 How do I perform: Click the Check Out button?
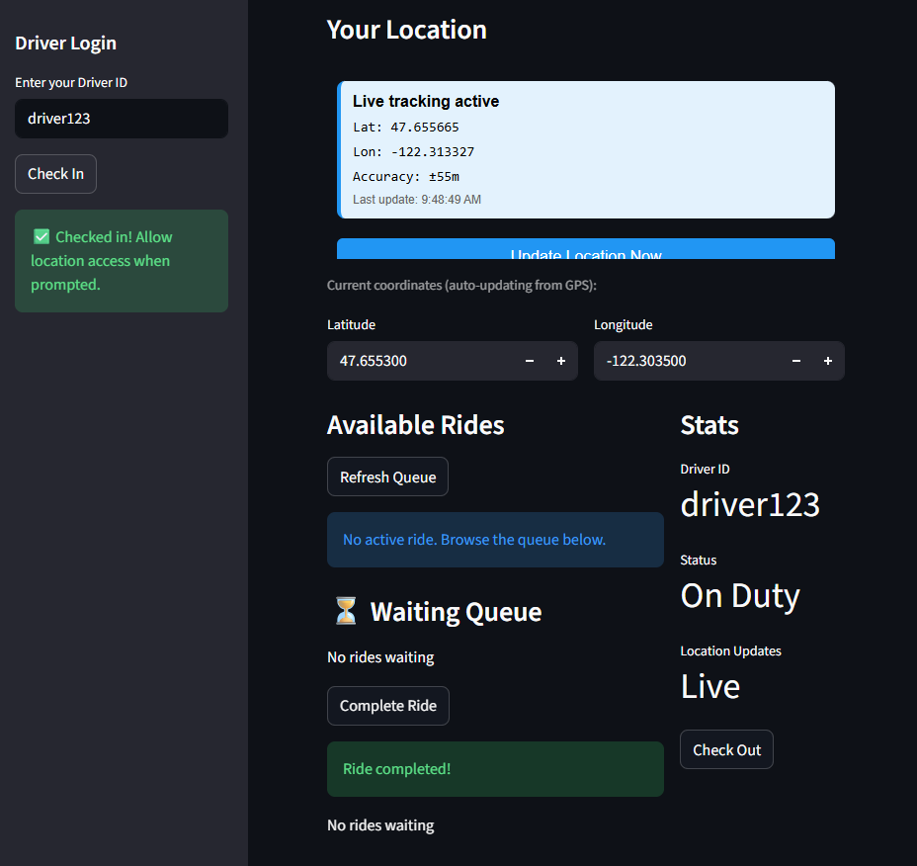pyautogui.click(x=726, y=749)
